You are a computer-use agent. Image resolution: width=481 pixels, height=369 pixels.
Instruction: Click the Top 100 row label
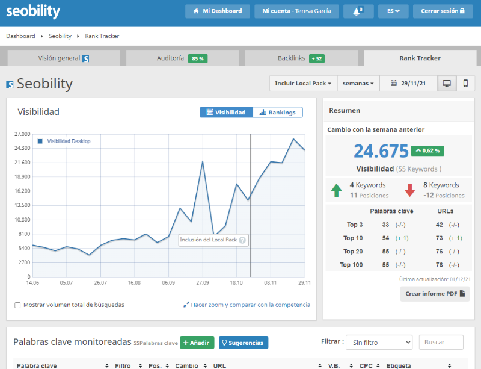pos(351,265)
